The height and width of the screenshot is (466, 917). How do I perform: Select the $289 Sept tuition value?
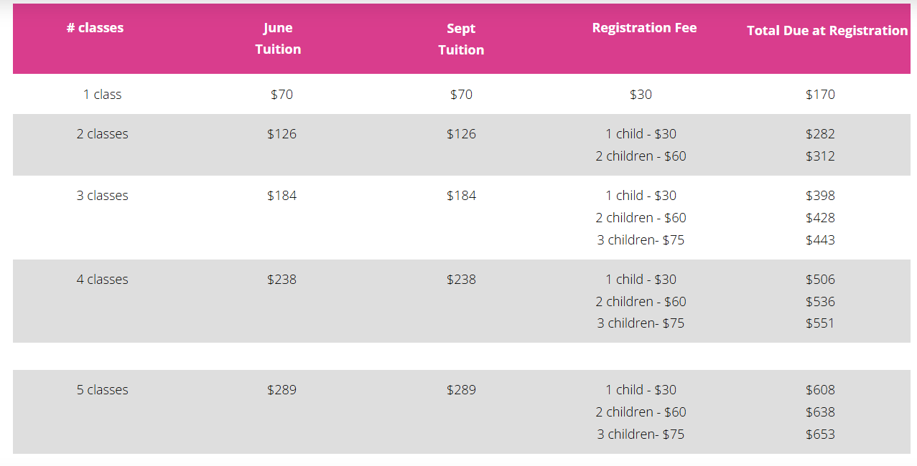coord(461,390)
